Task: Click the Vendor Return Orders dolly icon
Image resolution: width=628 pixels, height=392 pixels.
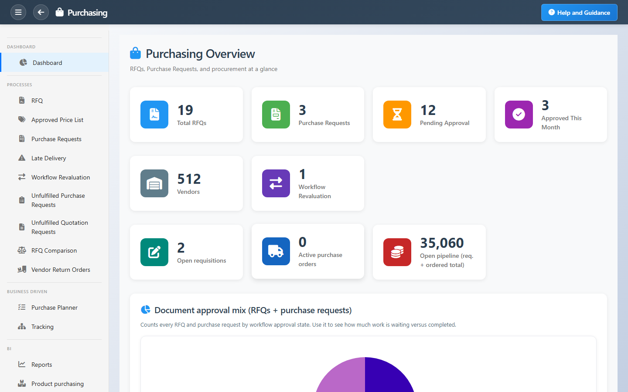Action: [x=22, y=270]
